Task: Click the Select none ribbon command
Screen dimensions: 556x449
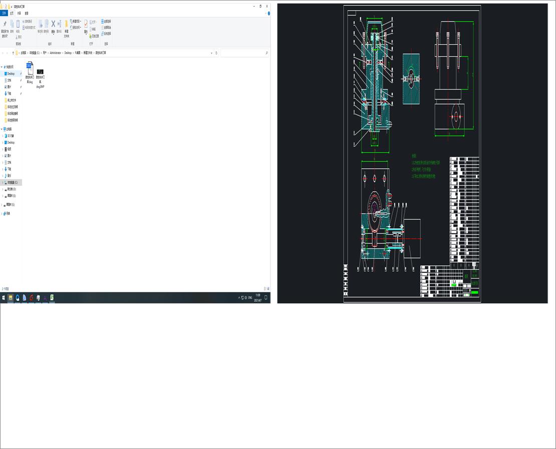Action: click(106, 28)
